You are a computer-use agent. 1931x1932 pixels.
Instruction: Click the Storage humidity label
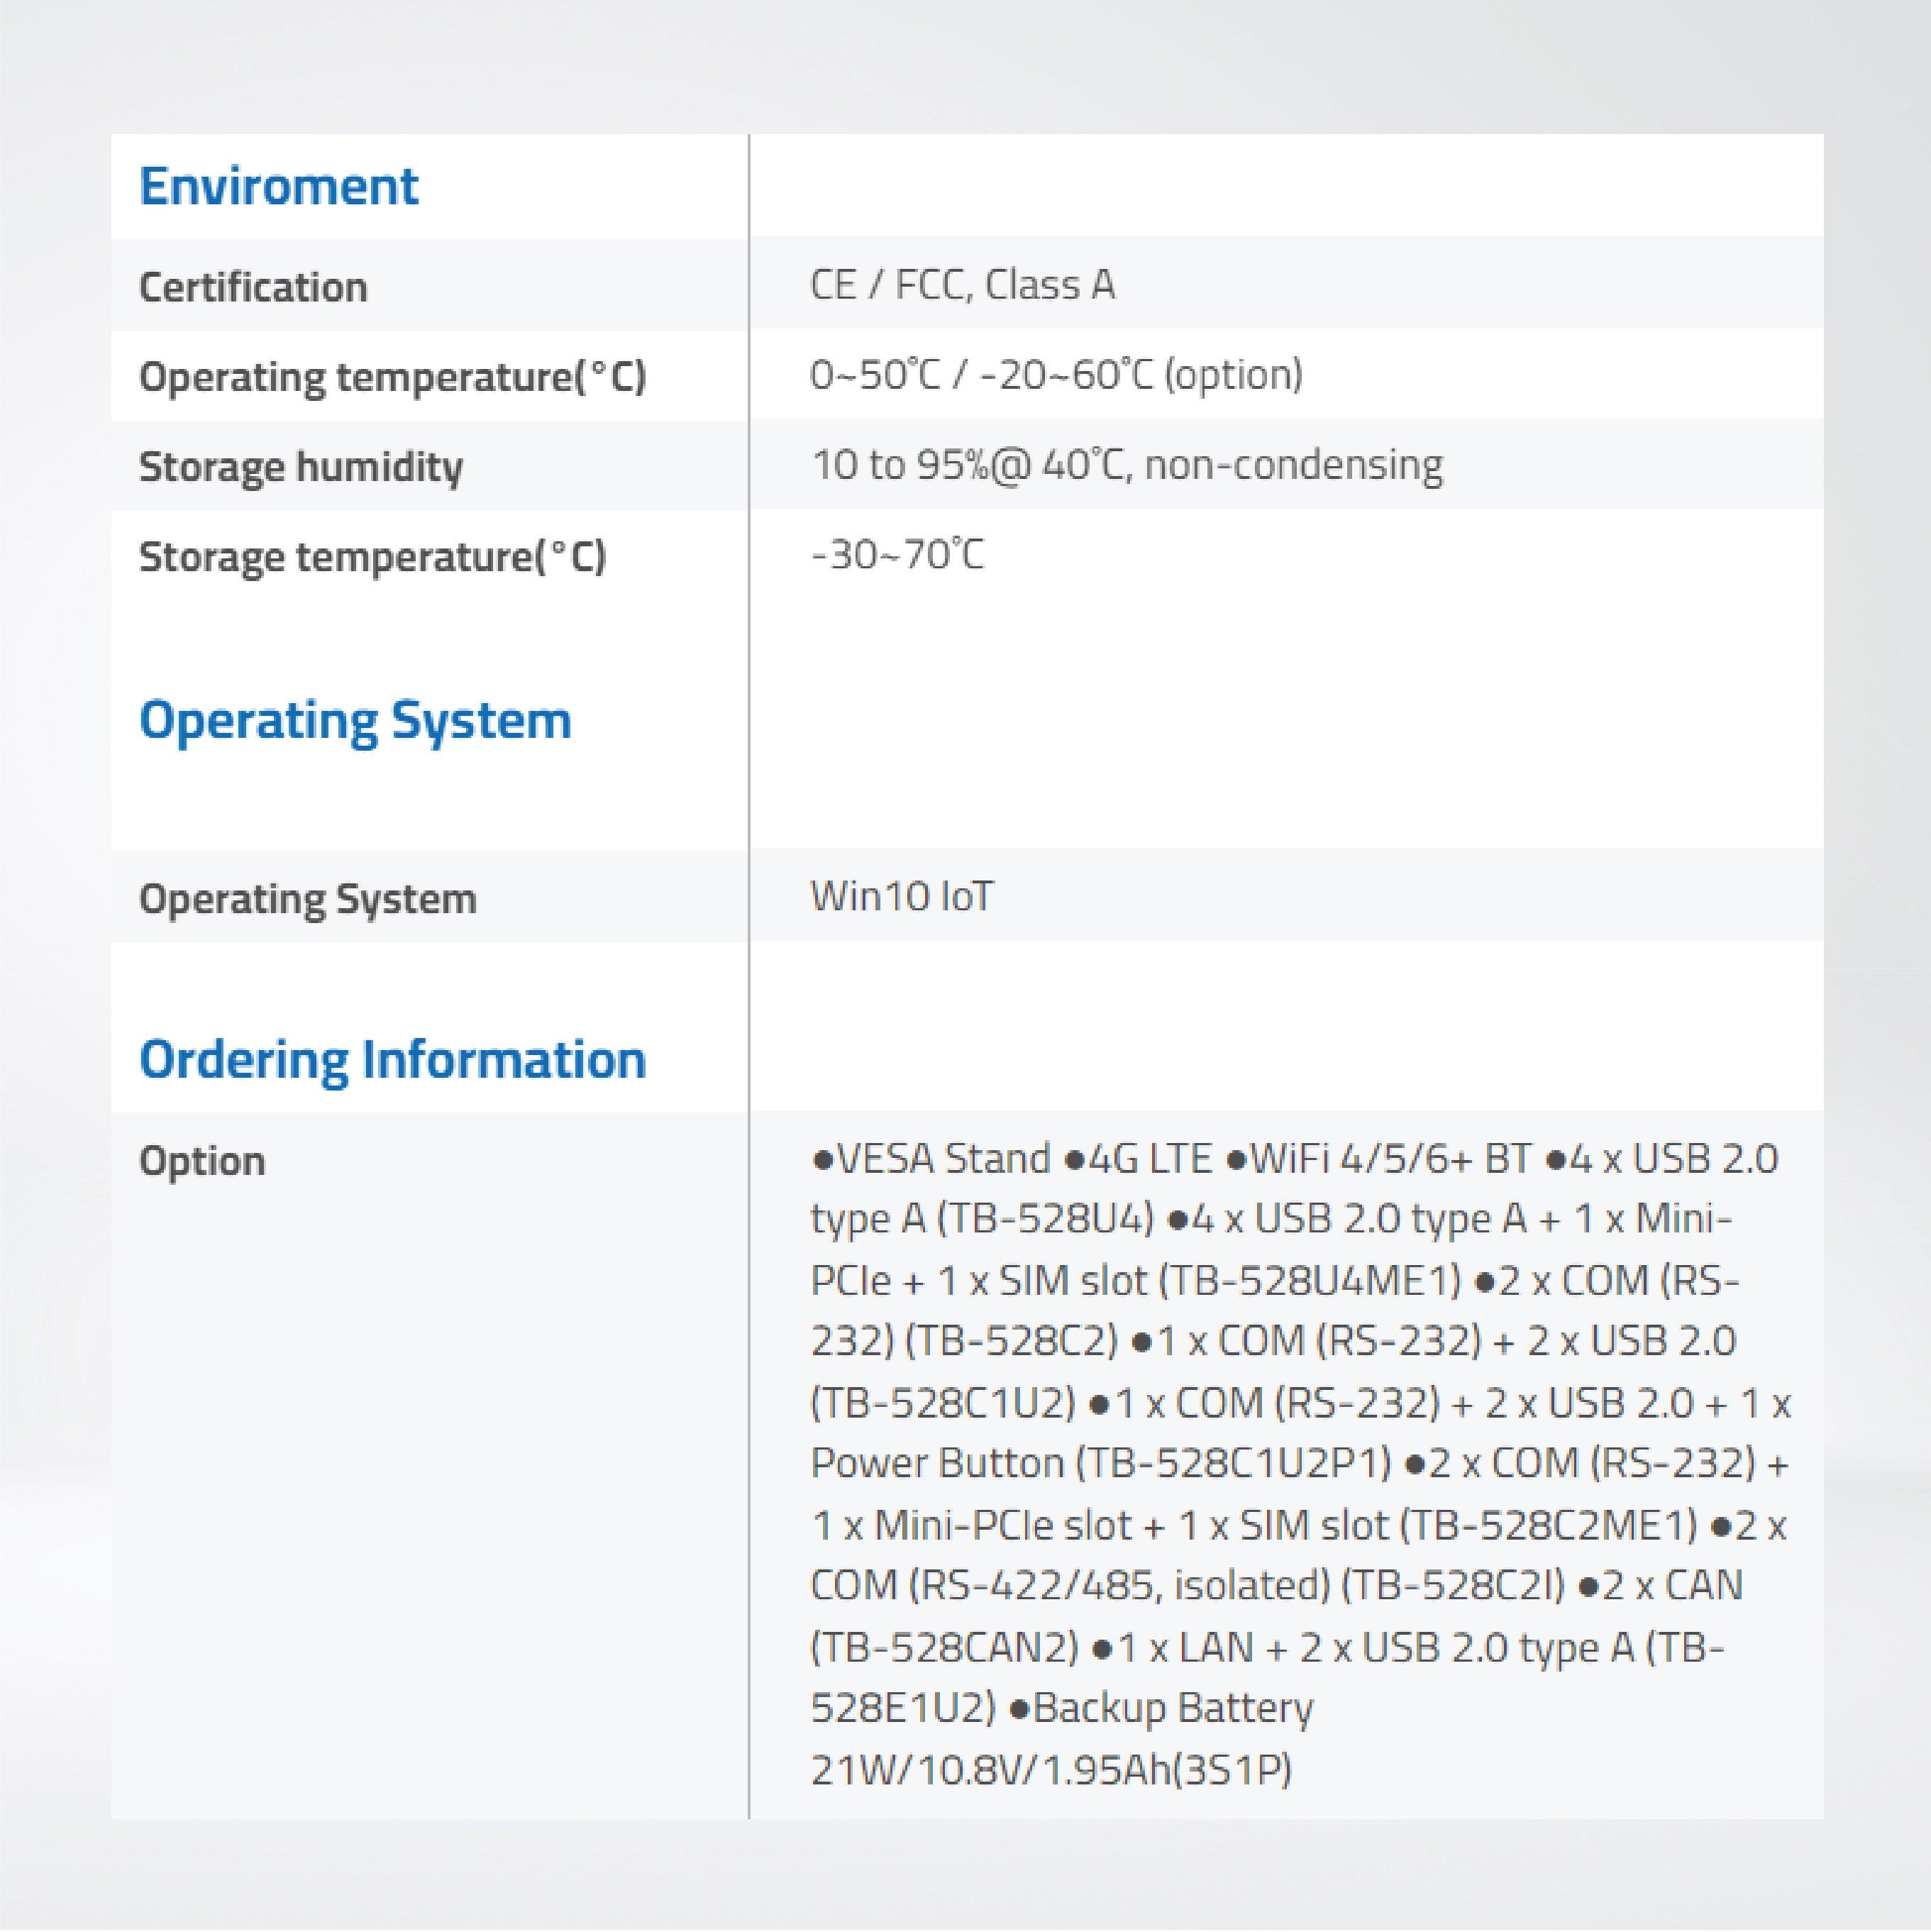tap(300, 466)
